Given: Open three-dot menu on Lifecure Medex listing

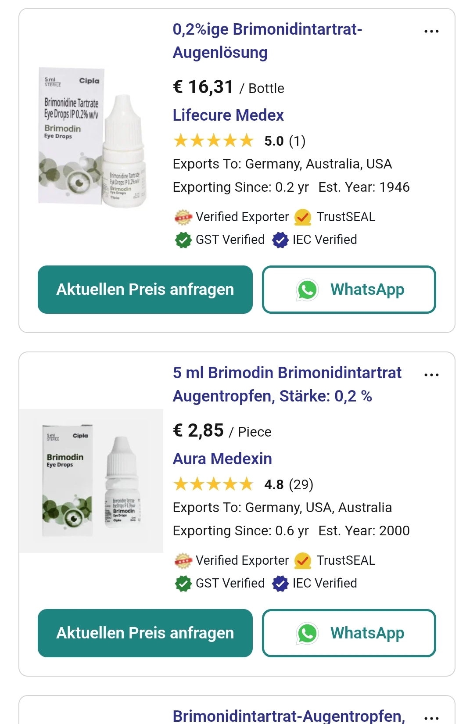Looking at the screenshot, I should [x=431, y=32].
